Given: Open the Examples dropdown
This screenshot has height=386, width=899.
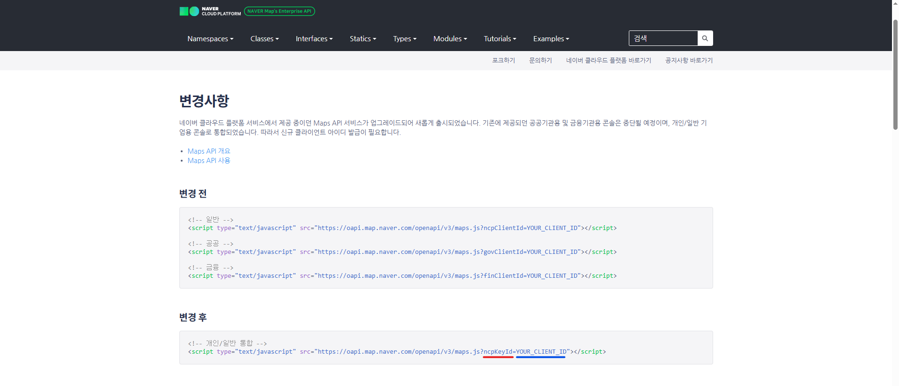Looking at the screenshot, I should click(x=551, y=39).
